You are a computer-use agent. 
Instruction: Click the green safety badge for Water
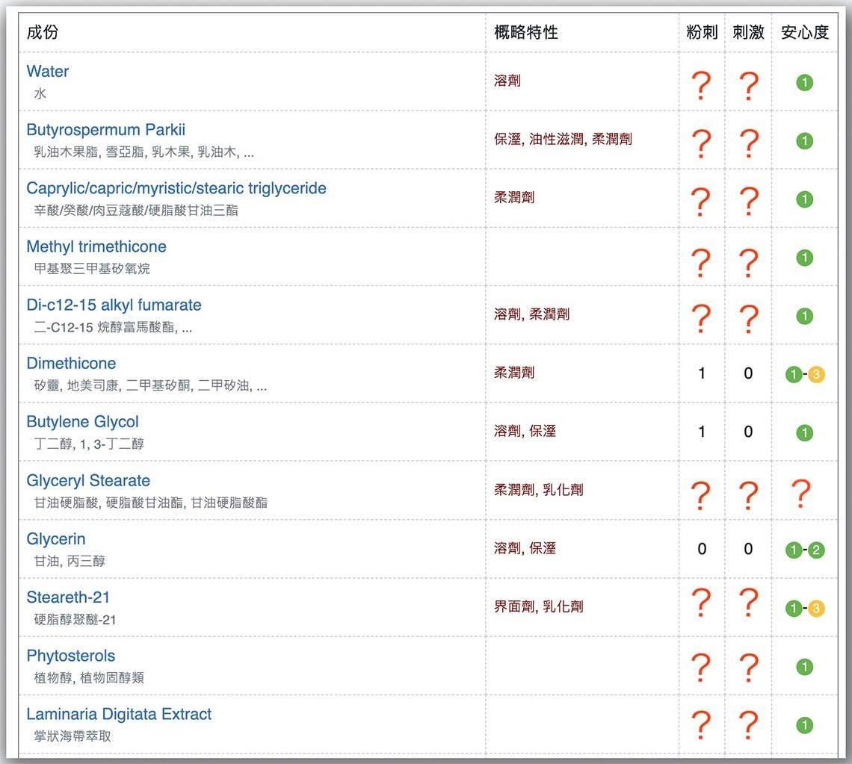[804, 83]
